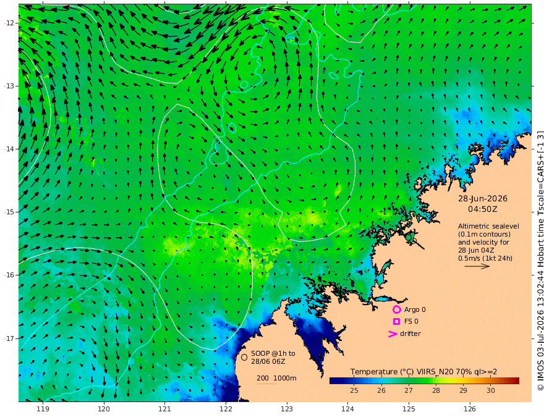Click the magenta FS square legend symbol
Image resolution: width=544 pixels, height=420 pixels.
click(x=396, y=322)
